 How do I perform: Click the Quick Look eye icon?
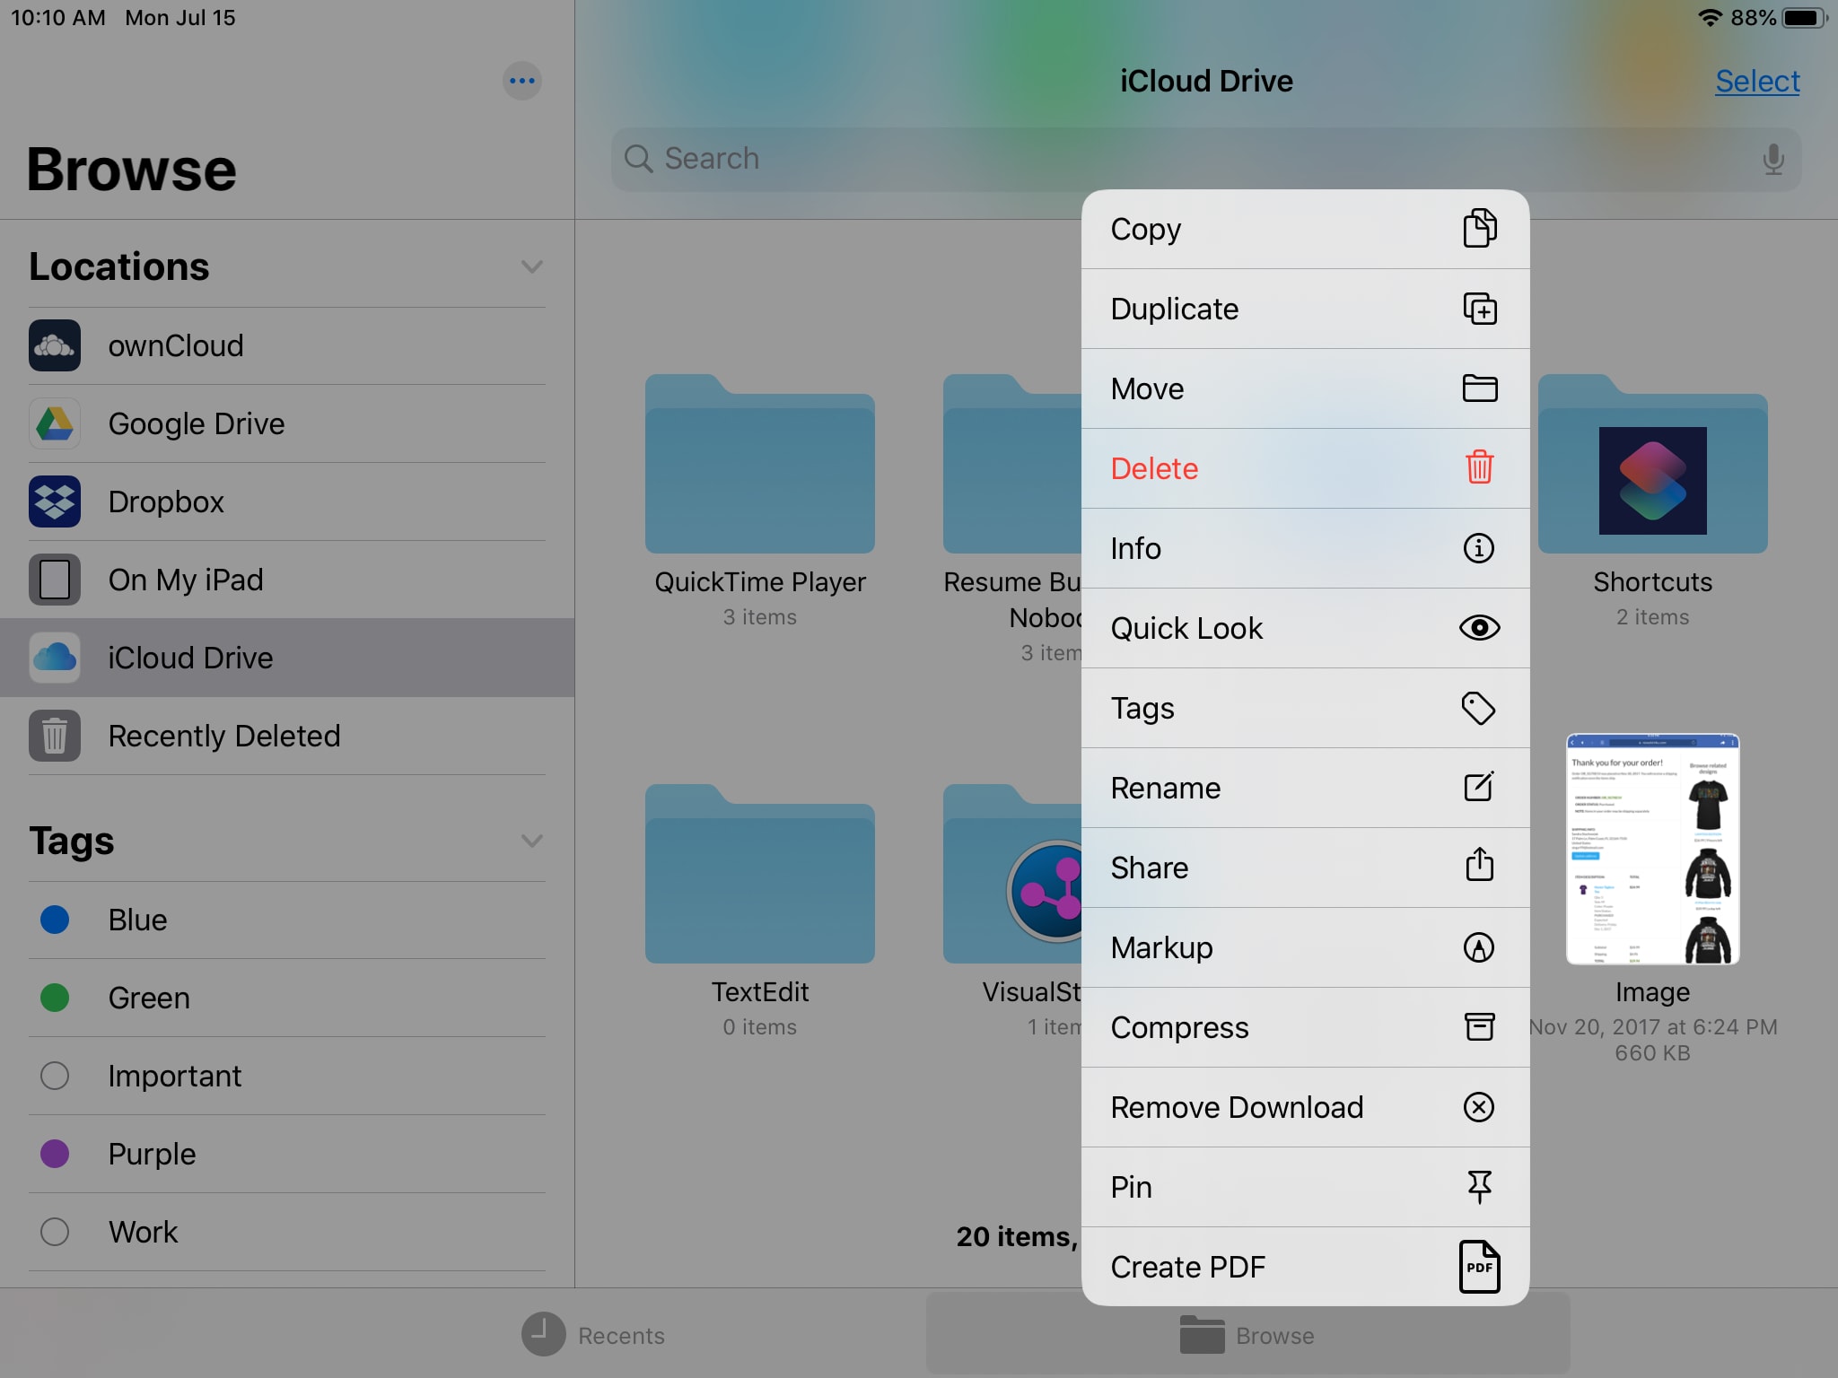1479,628
